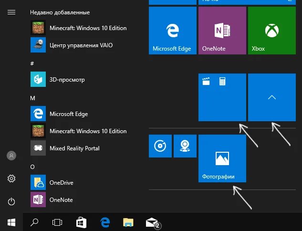Open the Groove Music small tile
This screenshot has width=302, height=231.
coord(160,146)
